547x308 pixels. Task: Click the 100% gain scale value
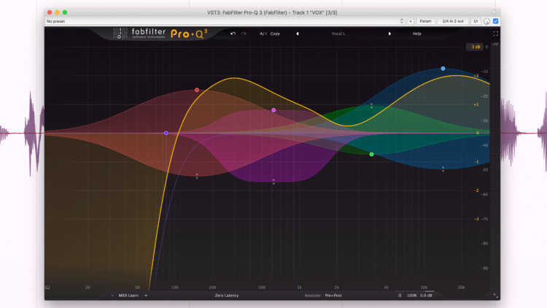pos(411,296)
